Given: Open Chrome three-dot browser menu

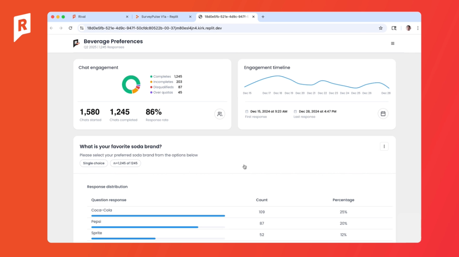Looking at the screenshot, I should click(418, 28).
